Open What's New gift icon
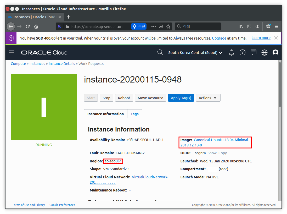 268,26
